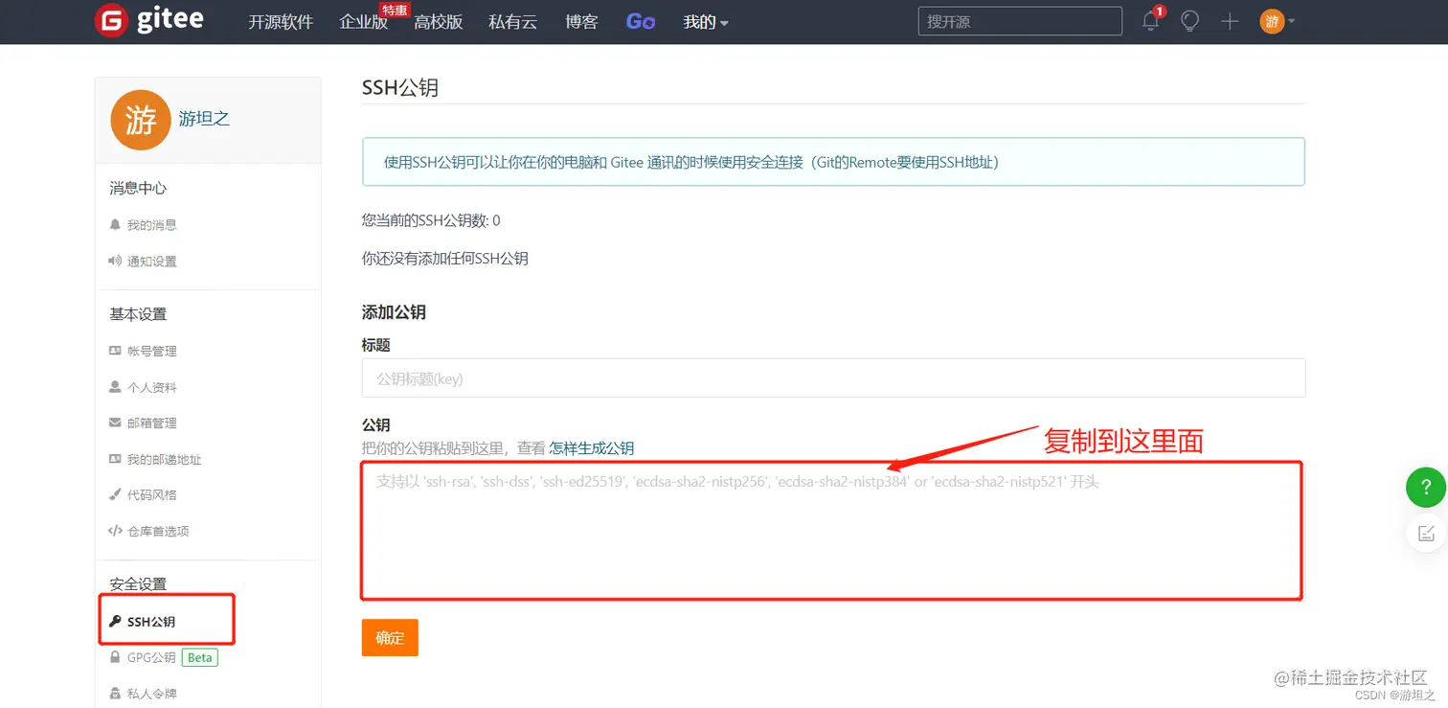Open 代码风格 settings
Screen dimensions: 1448x708
[152, 494]
